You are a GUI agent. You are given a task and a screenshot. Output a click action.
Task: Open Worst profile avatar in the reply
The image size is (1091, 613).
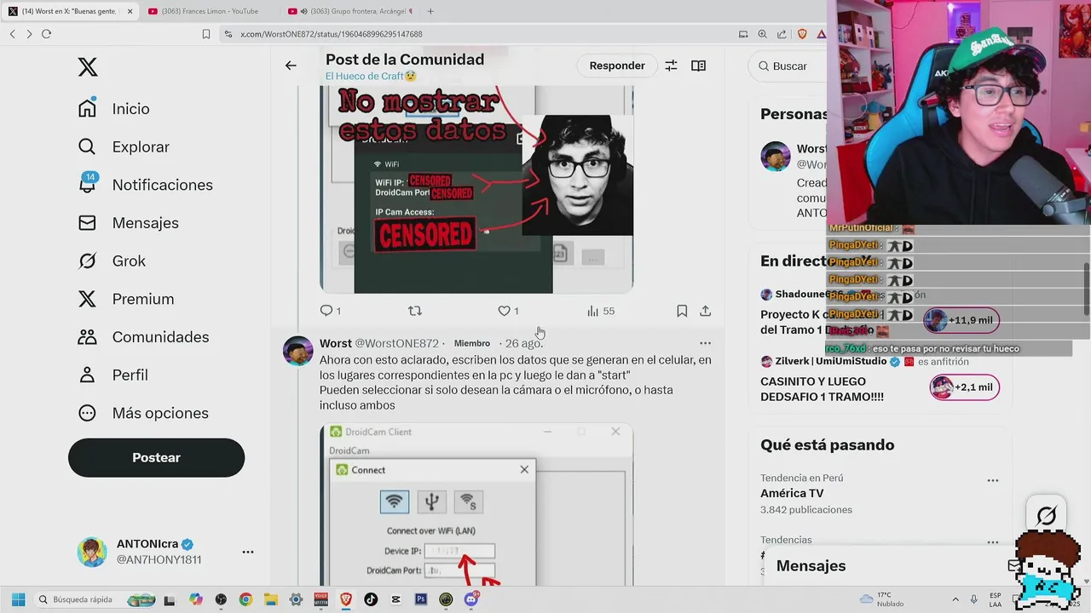(297, 350)
